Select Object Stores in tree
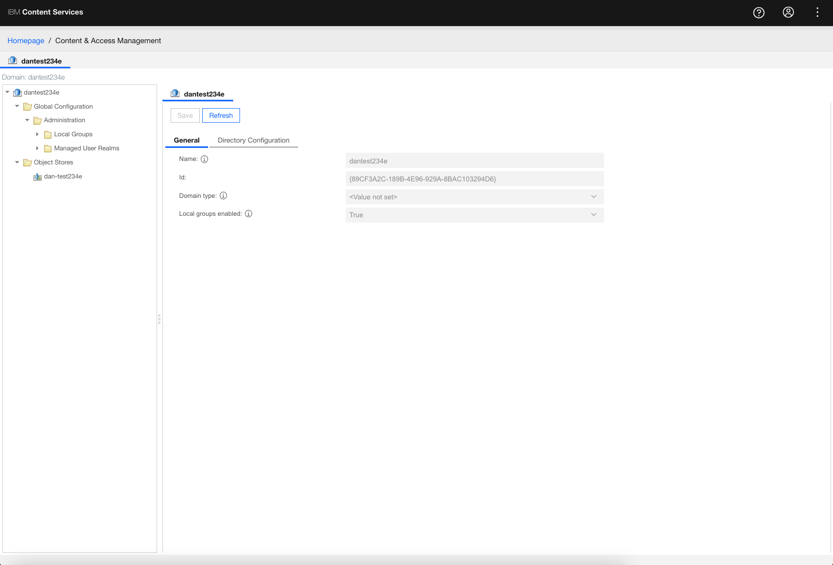The image size is (833, 565). click(53, 162)
